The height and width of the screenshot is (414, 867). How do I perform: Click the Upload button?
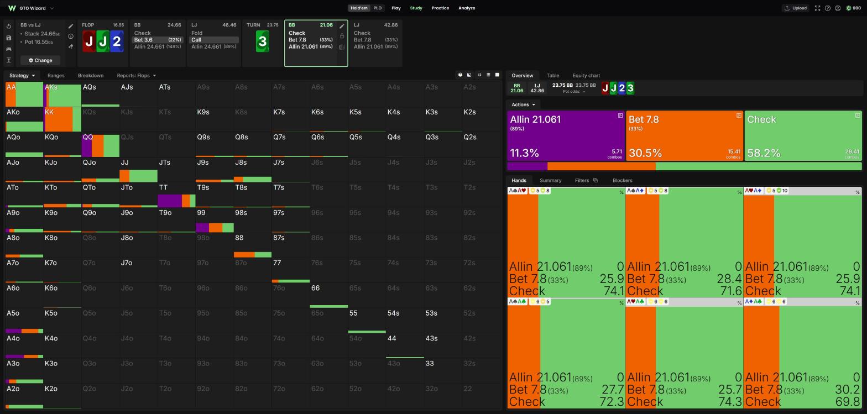pyautogui.click(x=795, y=8)
